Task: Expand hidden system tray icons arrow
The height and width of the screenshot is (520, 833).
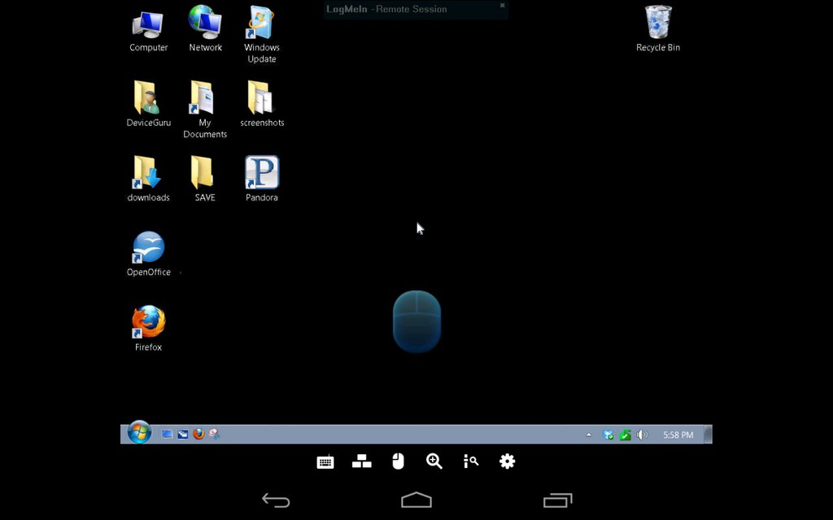Action: pyautogui.click(x=589, y=435)
